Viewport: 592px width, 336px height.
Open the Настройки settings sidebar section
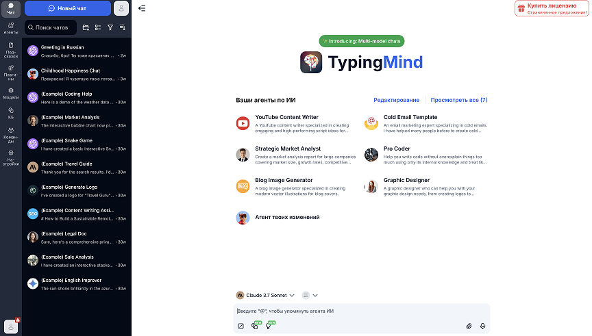pos(11,158)
